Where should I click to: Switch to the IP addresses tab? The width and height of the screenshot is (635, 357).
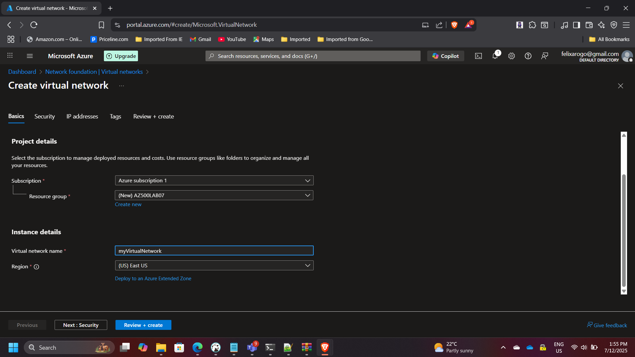click(x=82, y=116)
